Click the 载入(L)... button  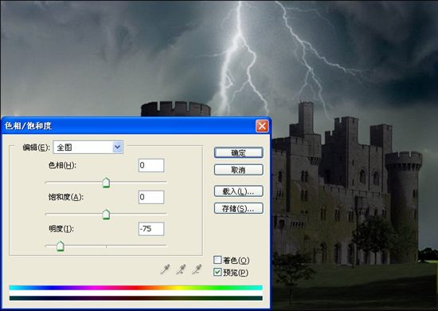239,191
